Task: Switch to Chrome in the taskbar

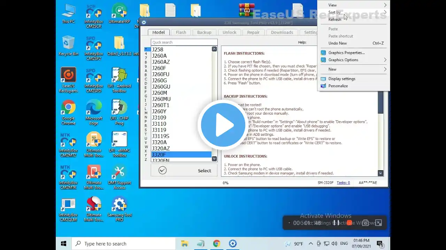Action: [x=216, y=243]
